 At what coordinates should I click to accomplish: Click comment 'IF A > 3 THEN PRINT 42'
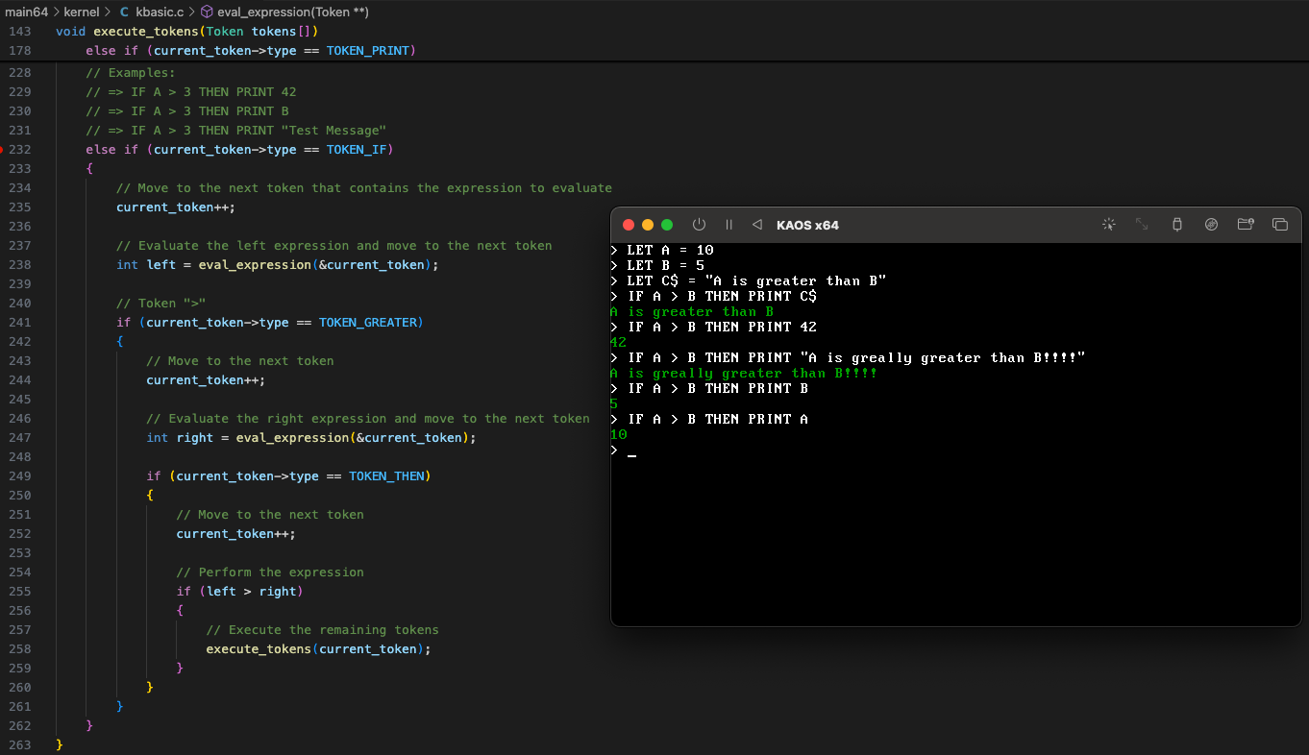pos(191,92)
